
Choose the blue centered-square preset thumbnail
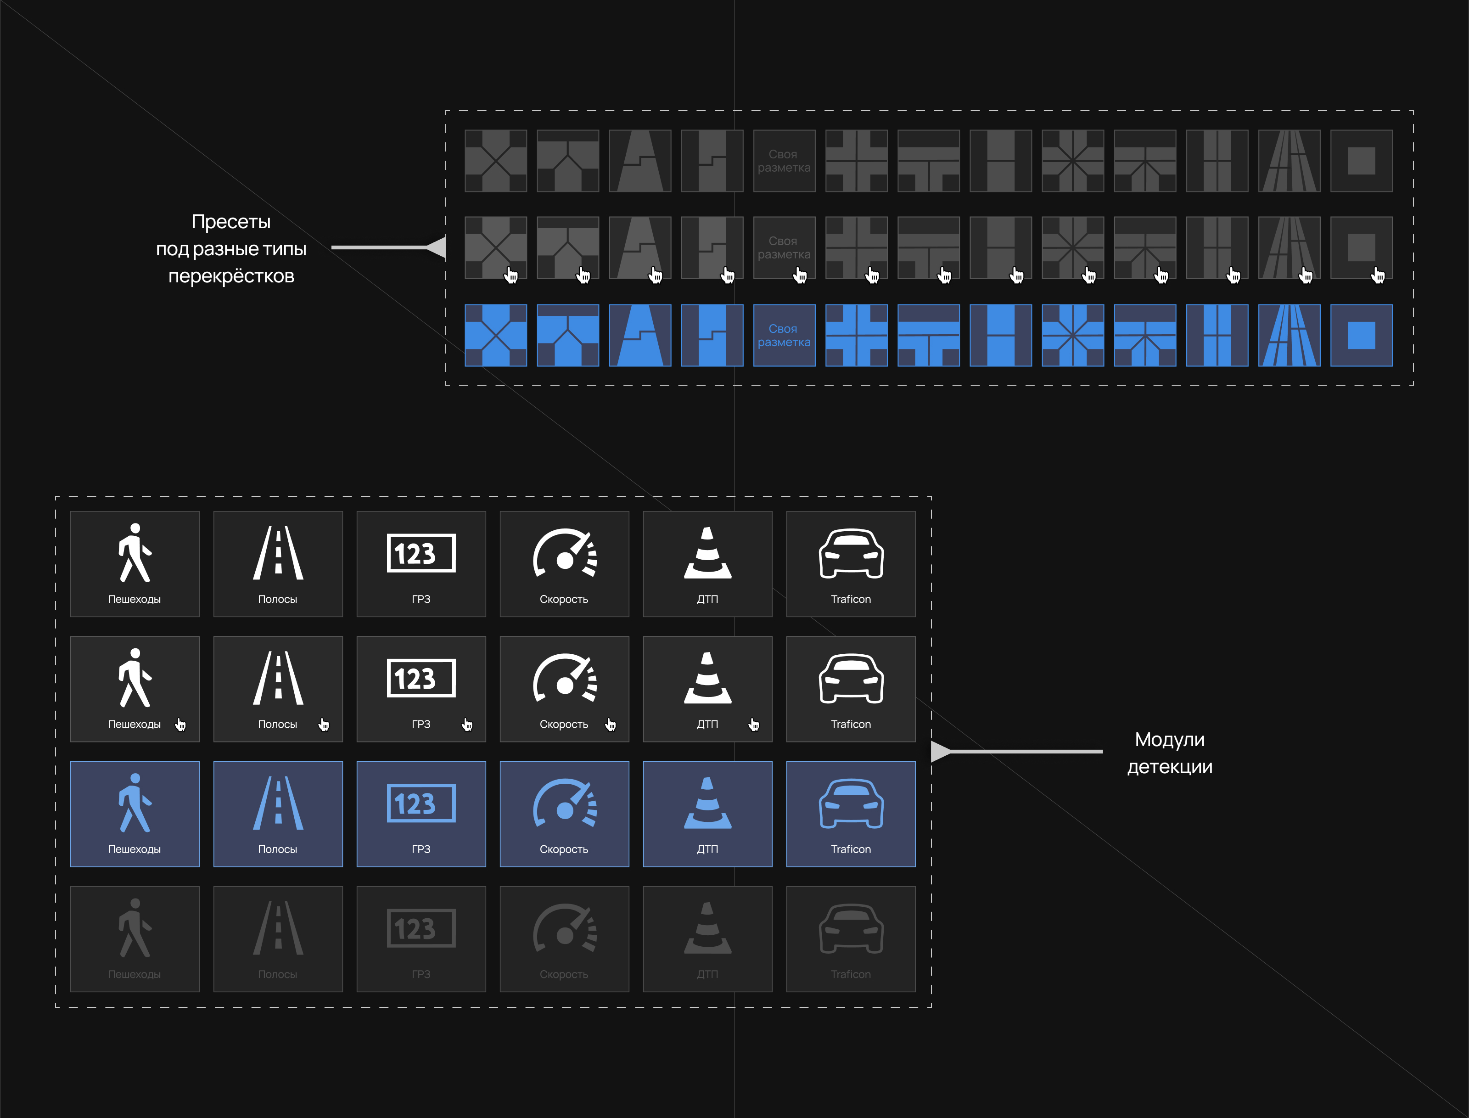(x=1361, y=335)
